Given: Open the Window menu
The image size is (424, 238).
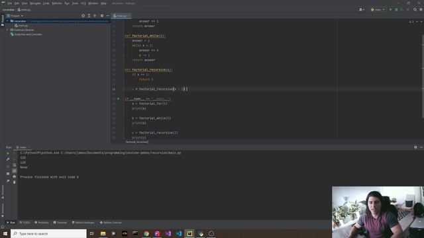Looking at the screenshot, I should point(93,3).
